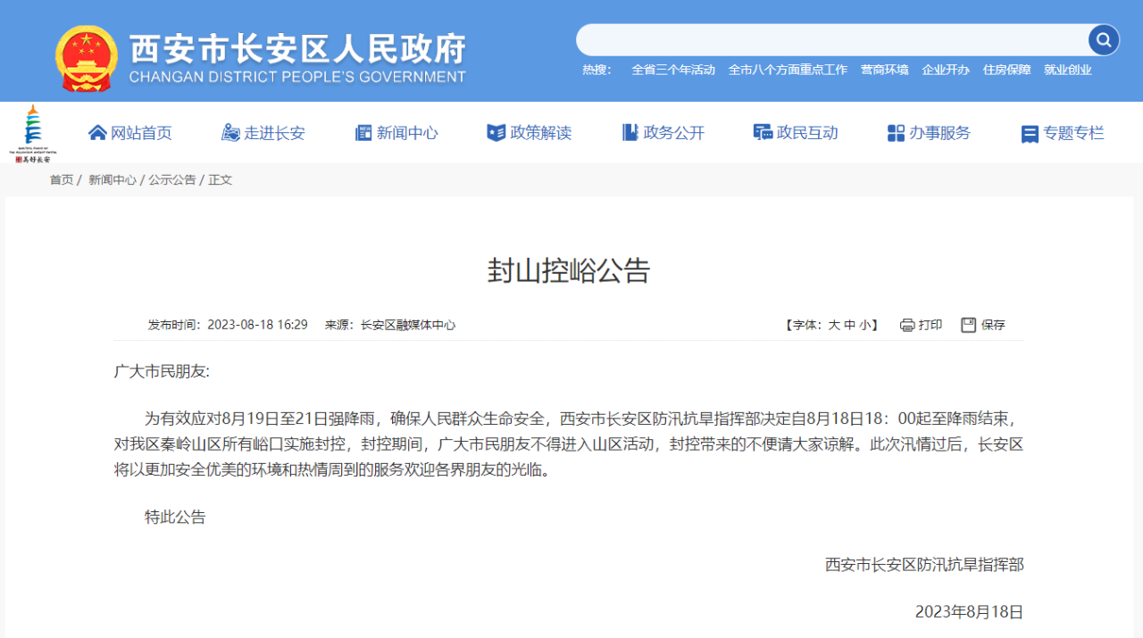This screenshot has height=638, width=1143.
Task: Click the 美好长安 tower logo
Action: pyautogui.click(x=33, y=133)
